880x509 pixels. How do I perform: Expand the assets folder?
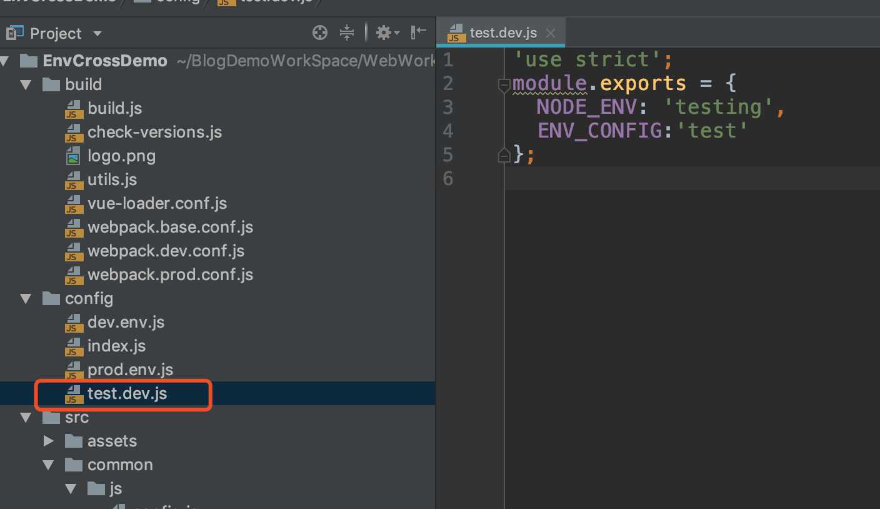(x=49, y=441)
